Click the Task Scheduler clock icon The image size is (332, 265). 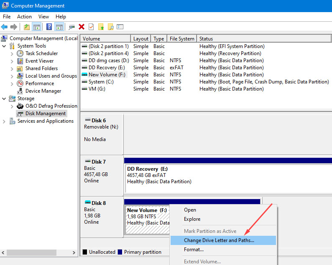point(20,53)
